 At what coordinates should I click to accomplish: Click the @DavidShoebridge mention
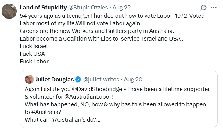tap(97, 89)
